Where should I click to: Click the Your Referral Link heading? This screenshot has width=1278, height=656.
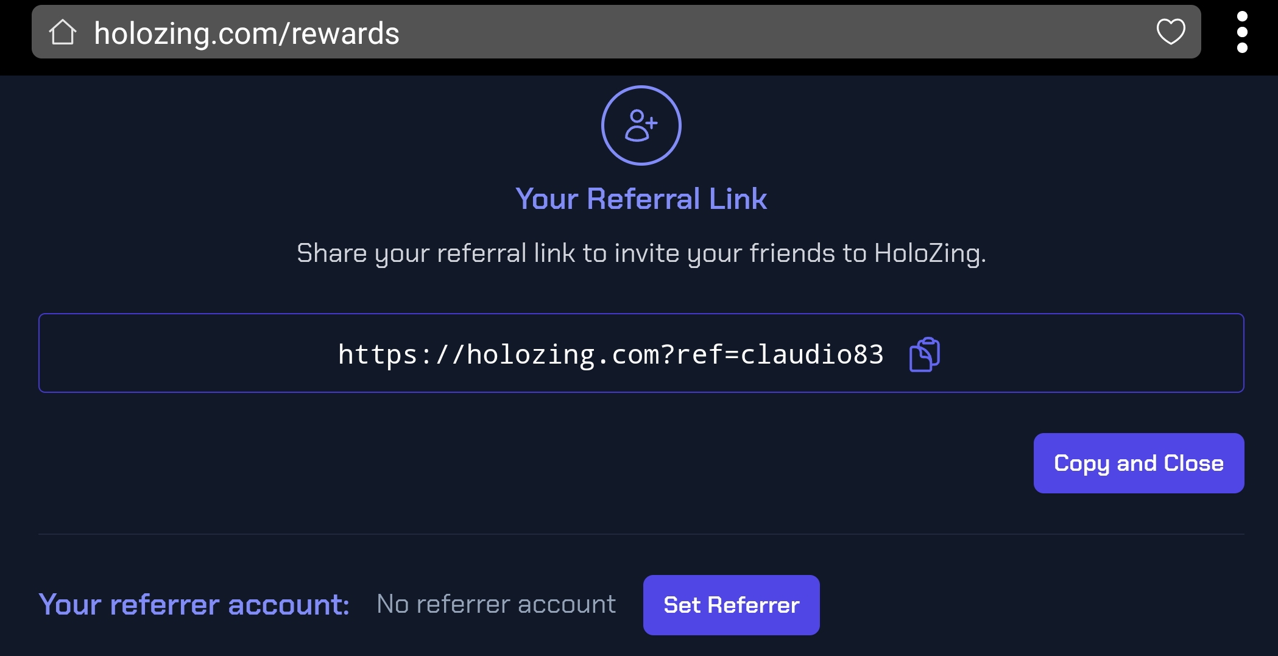pyautogui.click(x=641, y=199)
